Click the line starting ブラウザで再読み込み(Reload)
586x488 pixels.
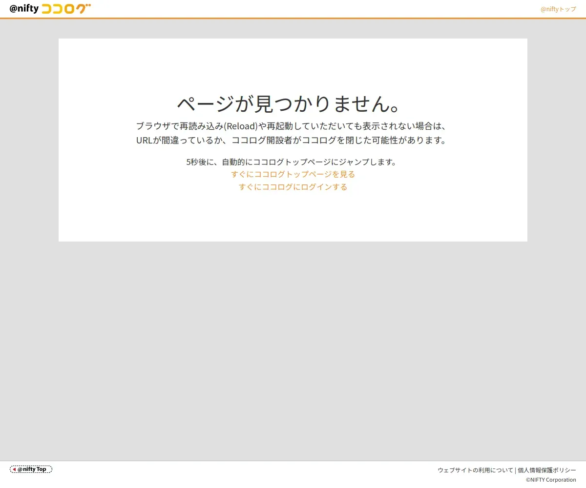(292, 126)
